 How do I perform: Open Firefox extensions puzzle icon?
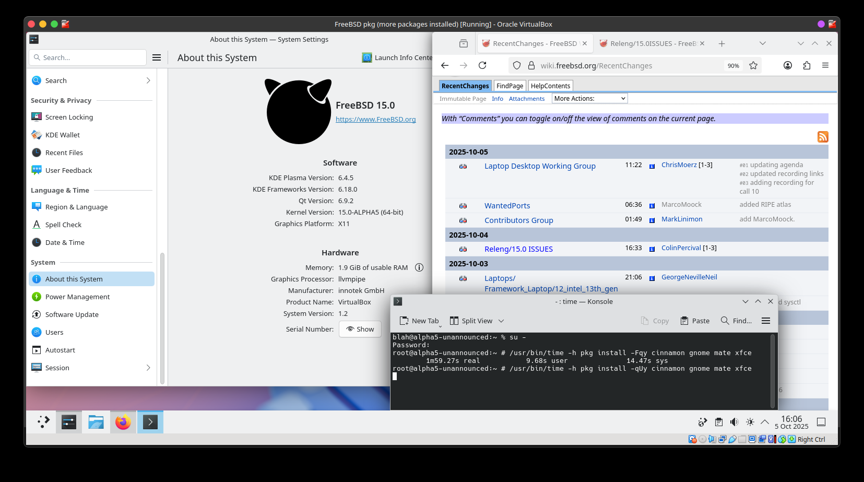(807, 65)
